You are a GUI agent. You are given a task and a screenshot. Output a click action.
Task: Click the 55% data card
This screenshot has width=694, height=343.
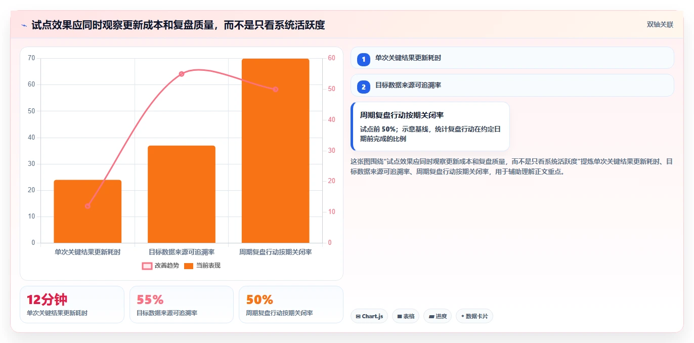point(182,305)
